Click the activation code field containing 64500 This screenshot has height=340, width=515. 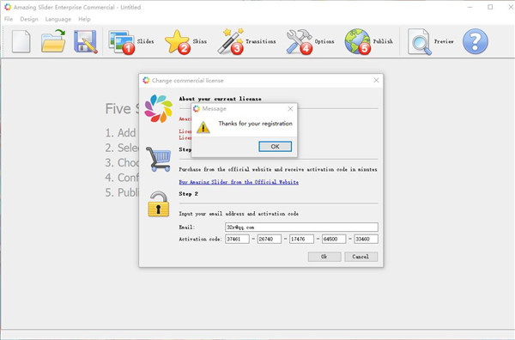tap(334, 239)
